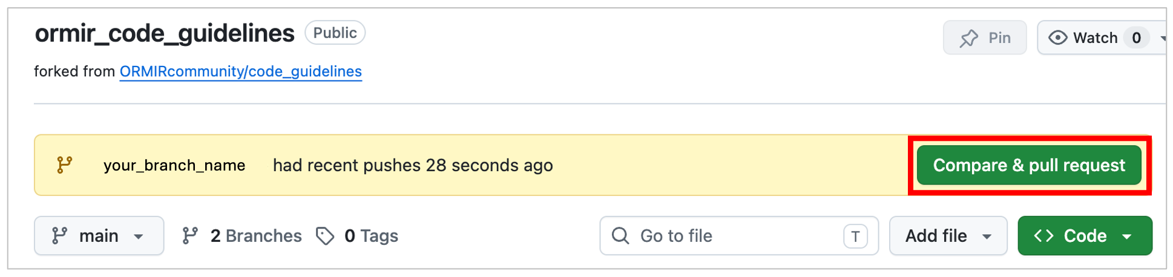Viewport: 1173px width, 277px height.
Task: View the 2 Branches list
Action: (241, 236)
